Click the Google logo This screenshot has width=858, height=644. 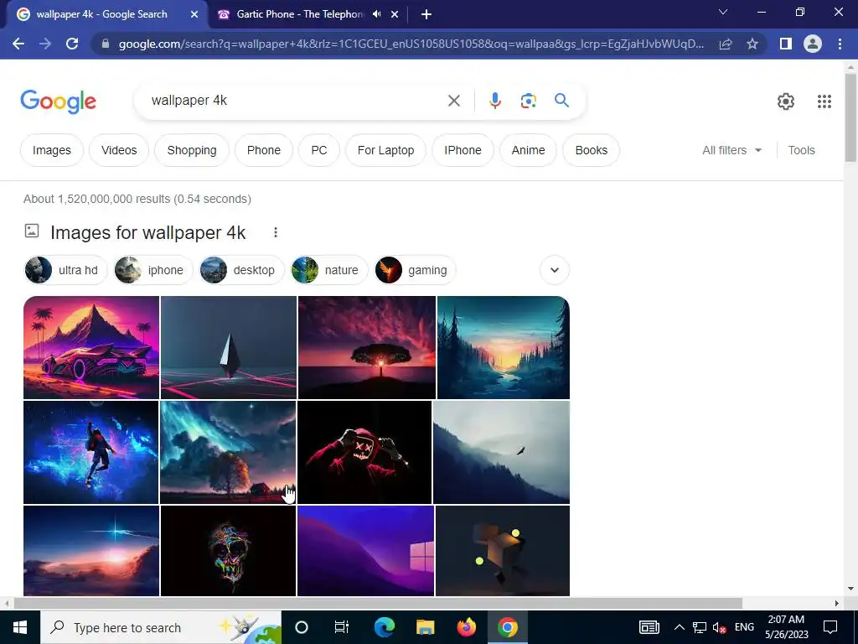(58, 101)
